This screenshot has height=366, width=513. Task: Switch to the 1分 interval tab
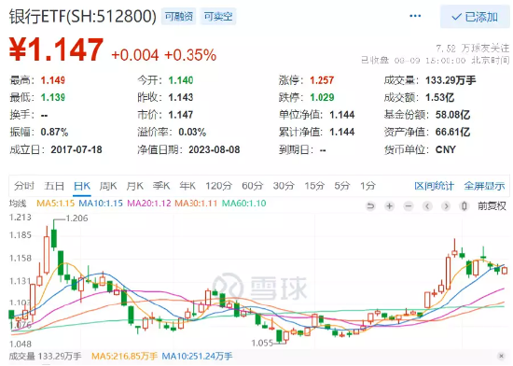pyautogui.click(x=367, y=186)
